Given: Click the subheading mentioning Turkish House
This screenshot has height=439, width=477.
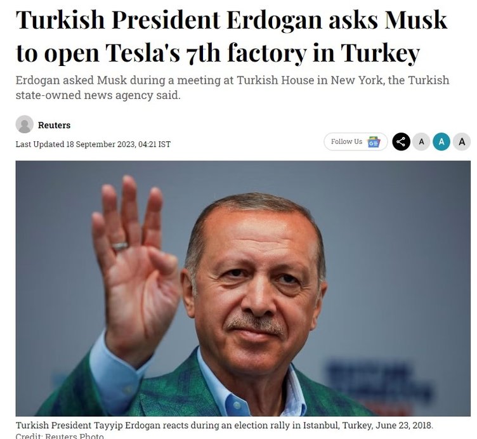Looking at the screenshot, I should click(232, 88).
